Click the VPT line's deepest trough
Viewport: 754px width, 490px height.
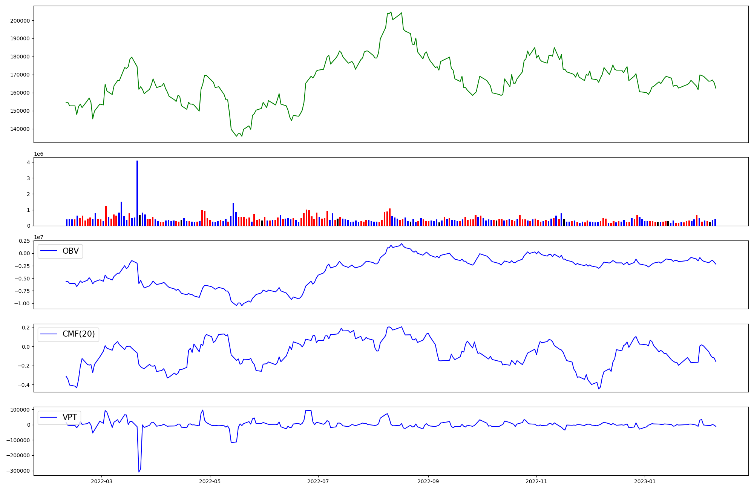139,472
